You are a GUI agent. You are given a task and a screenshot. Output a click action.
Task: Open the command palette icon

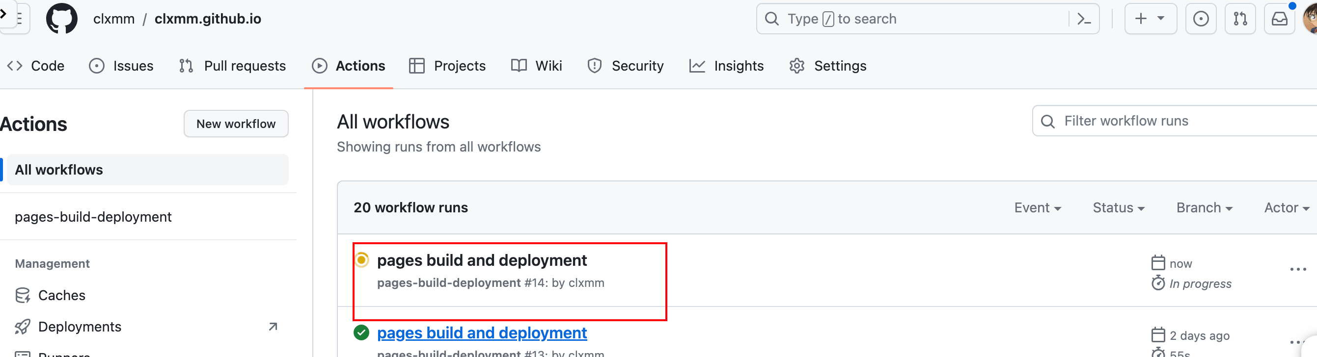pyautogui.click(x=1084, y=19)
